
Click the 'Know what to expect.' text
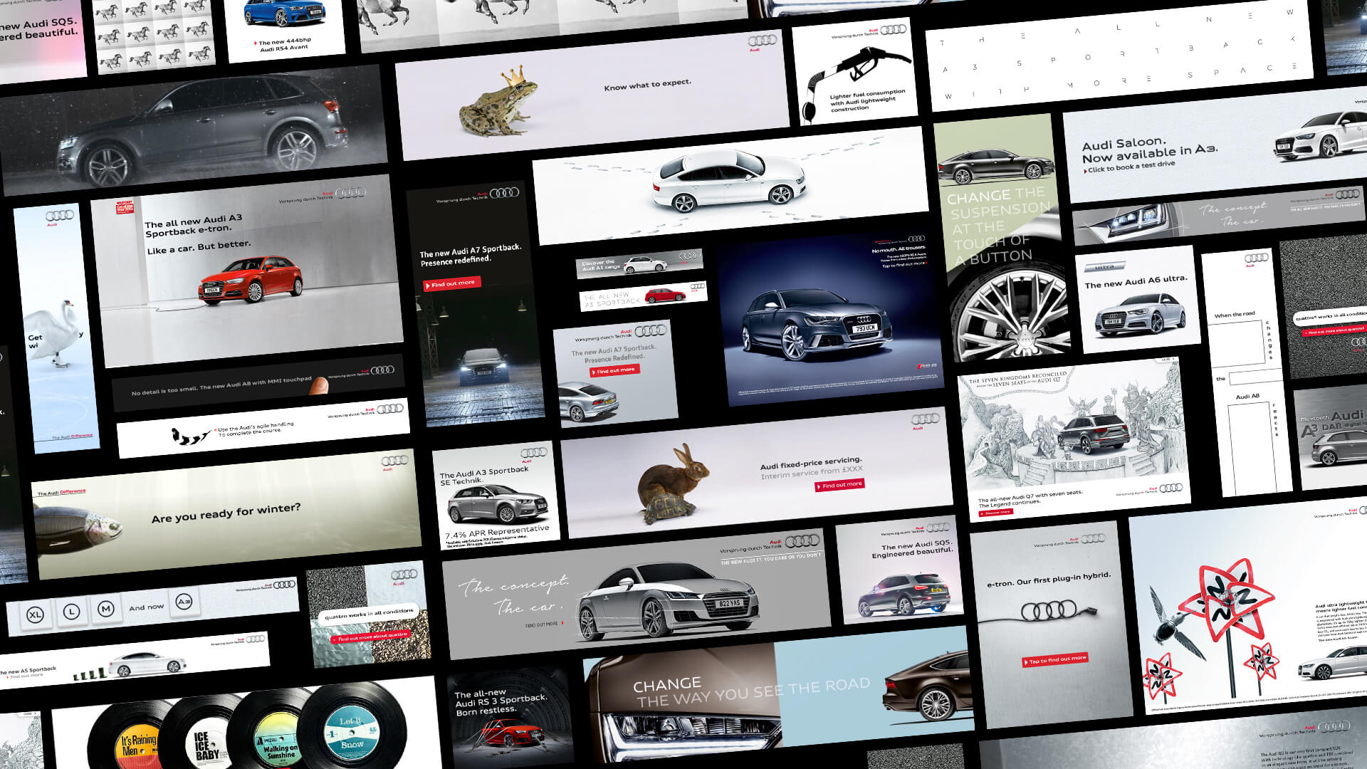tap(647, 85)
